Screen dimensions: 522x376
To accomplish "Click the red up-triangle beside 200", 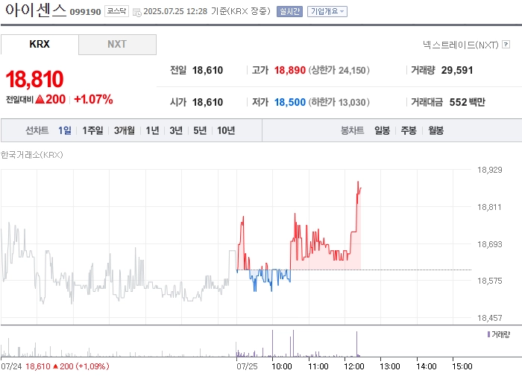I will tap(40, 99).
